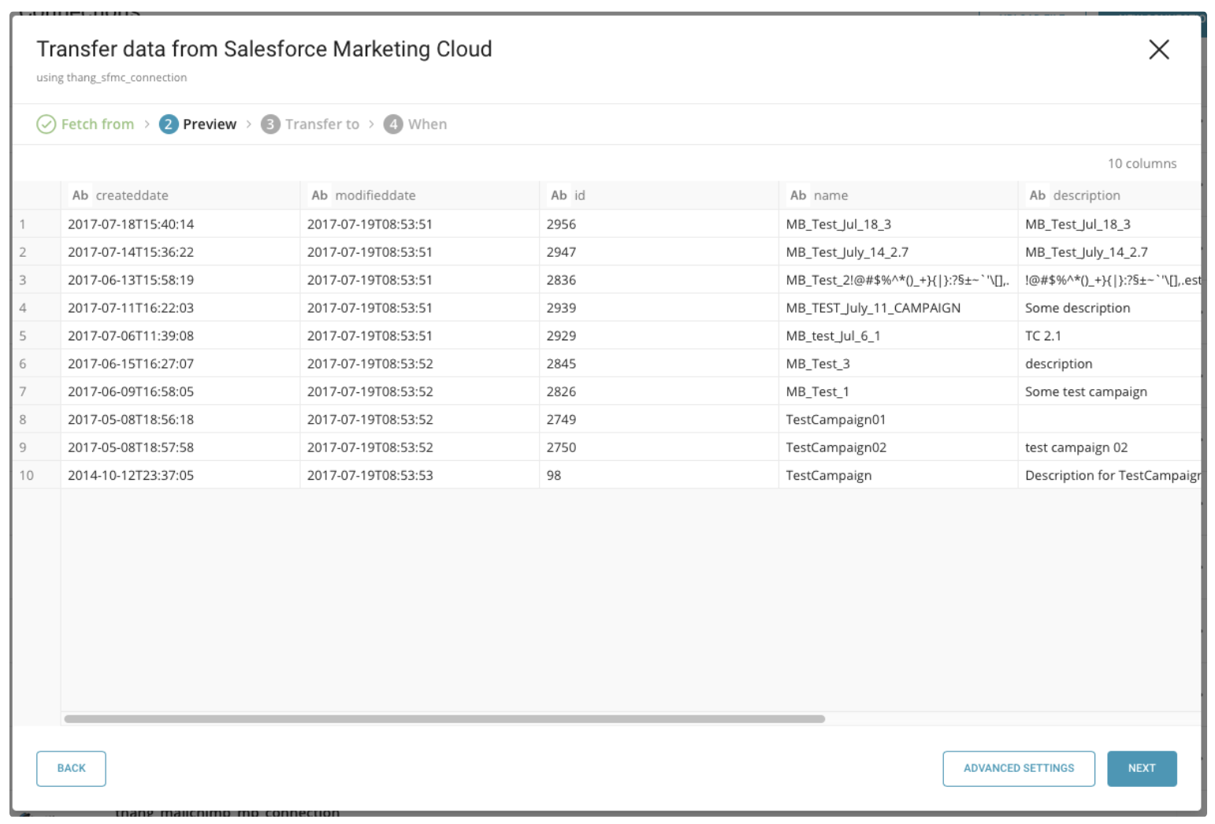Select the Preview step number 2 icon
This screenshot has width=1215, height=824.
tap(169, 124)
